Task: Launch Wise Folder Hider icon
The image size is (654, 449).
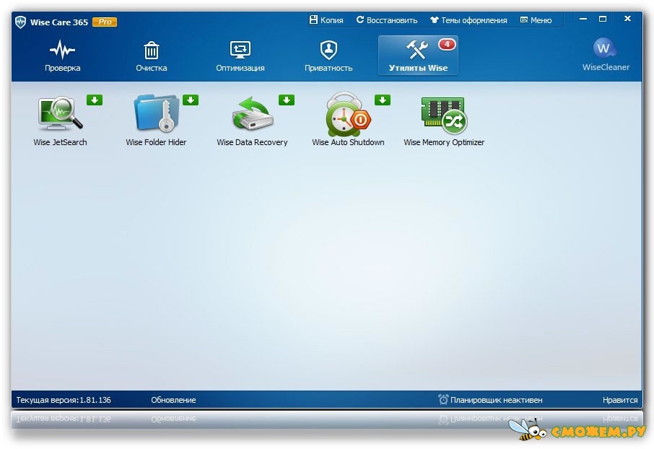Action: (157, 113)
